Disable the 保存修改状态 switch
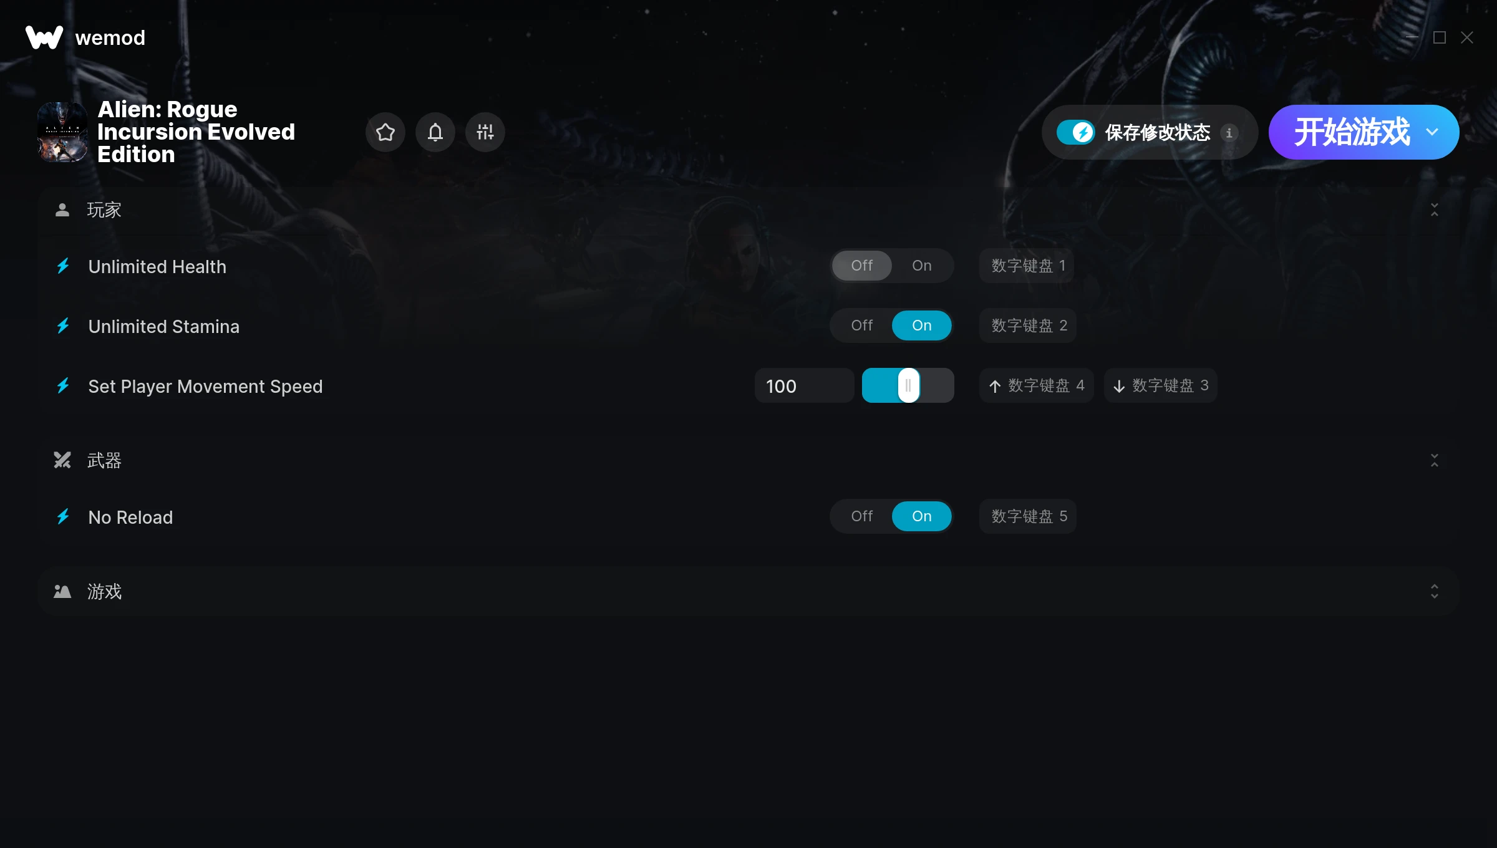 pos(1075,132)
